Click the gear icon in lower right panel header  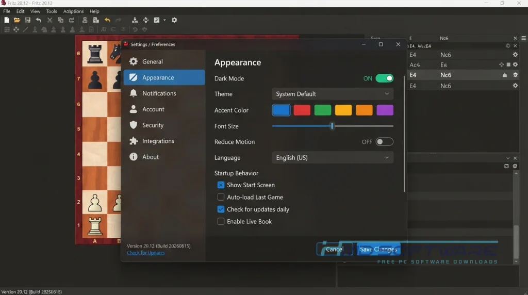pyautogui.click(x=515, y=166)
